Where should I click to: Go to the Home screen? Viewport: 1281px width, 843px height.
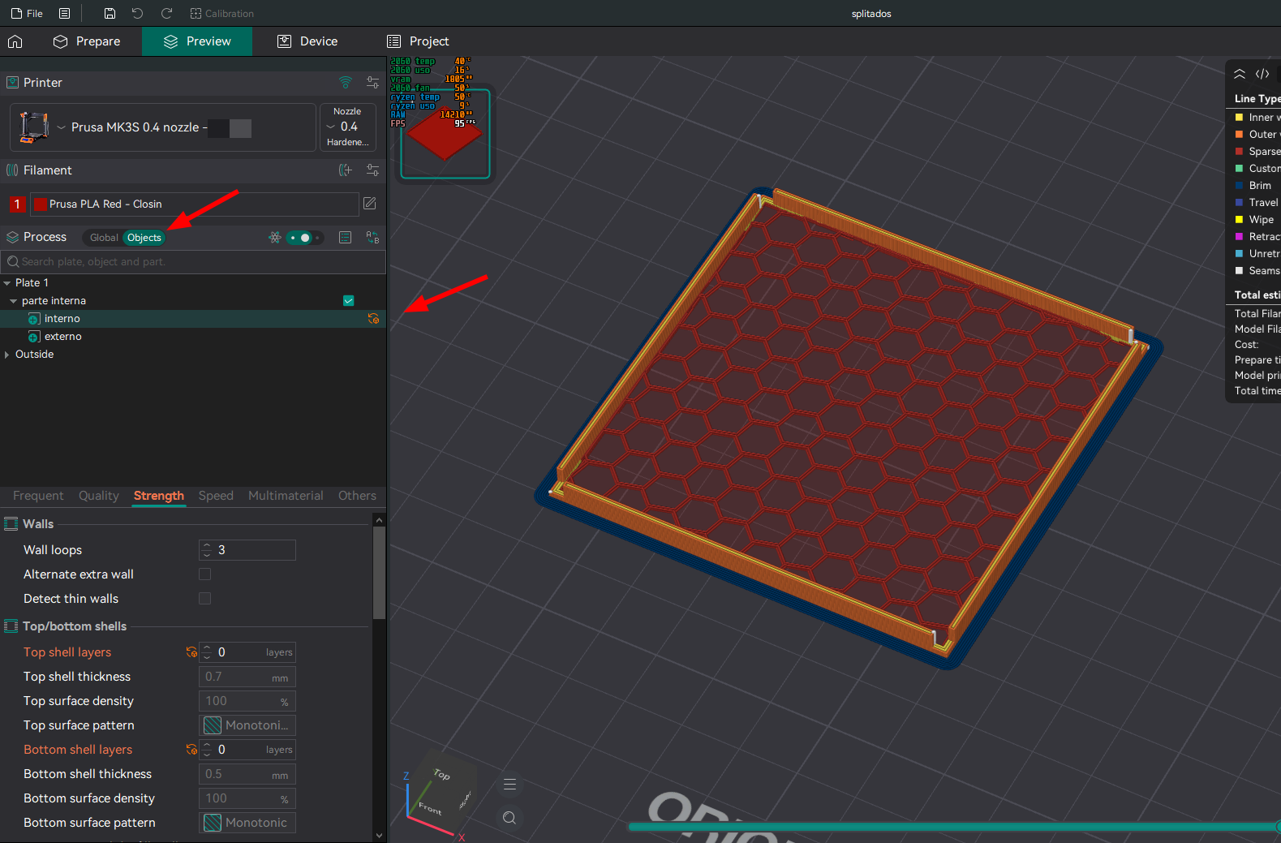pos(15,41)
